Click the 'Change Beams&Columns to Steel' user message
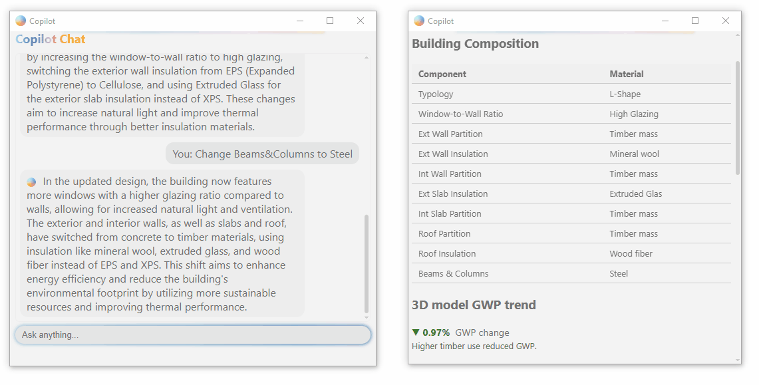This screenshot has width=759, height=385. [x=262, y=154]
